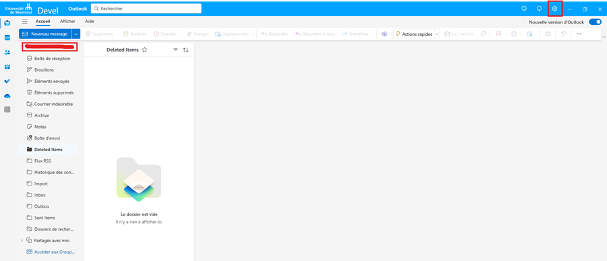Open Calendar in the left app rail
Screen dimensions: 607x261
tap(7, 38)
